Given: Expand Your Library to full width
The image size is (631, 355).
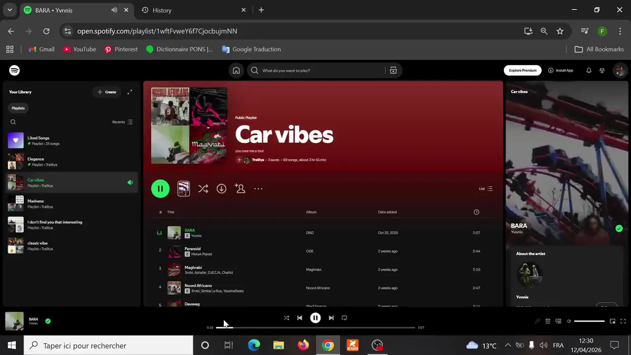Looking at the screenshot, I should point(130,92).
